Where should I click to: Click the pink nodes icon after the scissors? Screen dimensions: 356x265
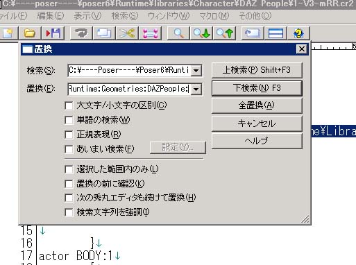click(151, 33)
